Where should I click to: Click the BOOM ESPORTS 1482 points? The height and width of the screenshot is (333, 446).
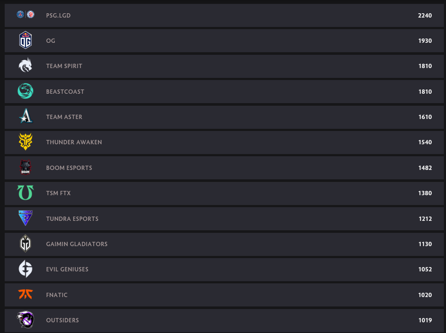click(x=425, y=168)
